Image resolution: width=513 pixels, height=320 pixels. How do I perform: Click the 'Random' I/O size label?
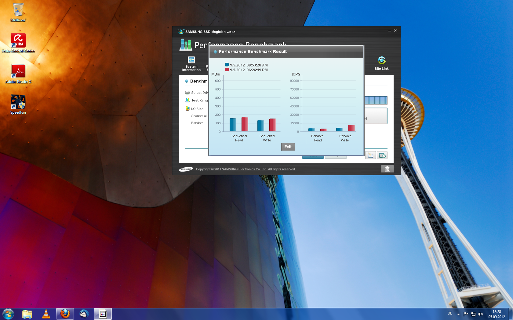pyautogui.click(x=197, y=123)
